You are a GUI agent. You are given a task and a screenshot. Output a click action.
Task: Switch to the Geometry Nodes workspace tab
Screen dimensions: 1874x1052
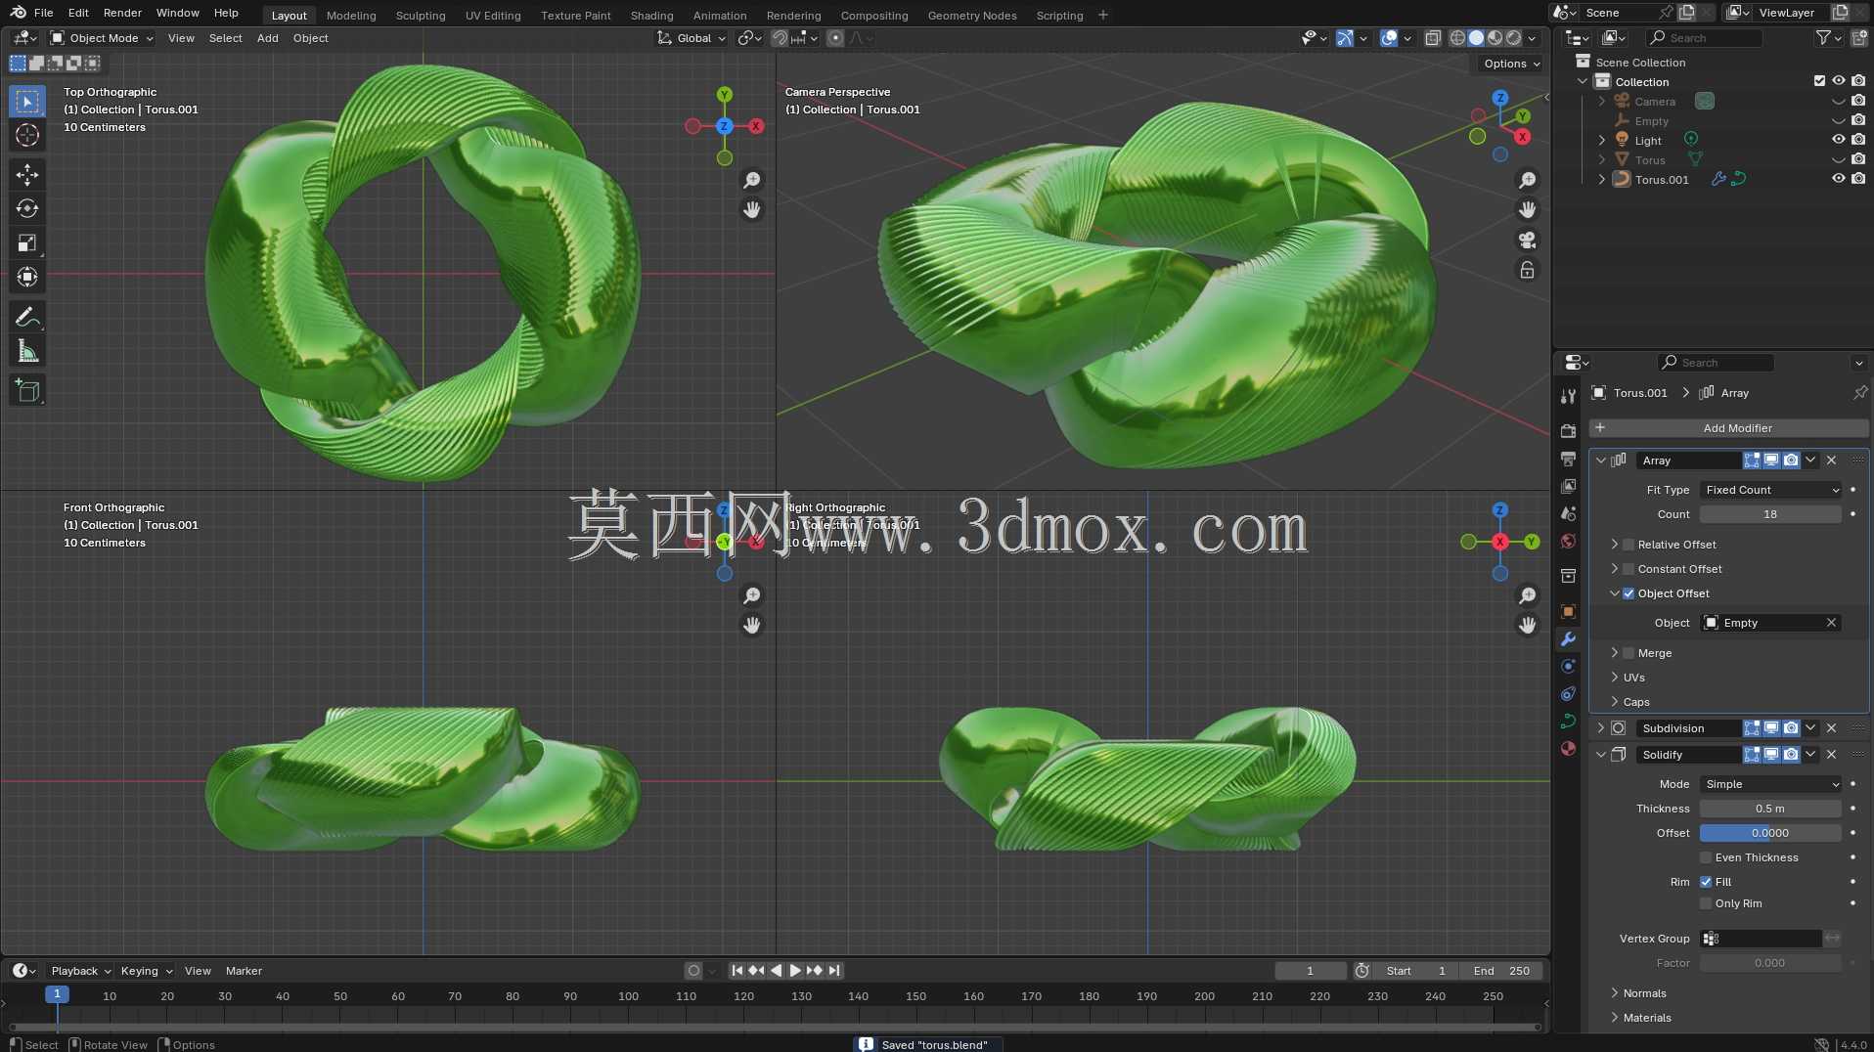pos(971,15)
